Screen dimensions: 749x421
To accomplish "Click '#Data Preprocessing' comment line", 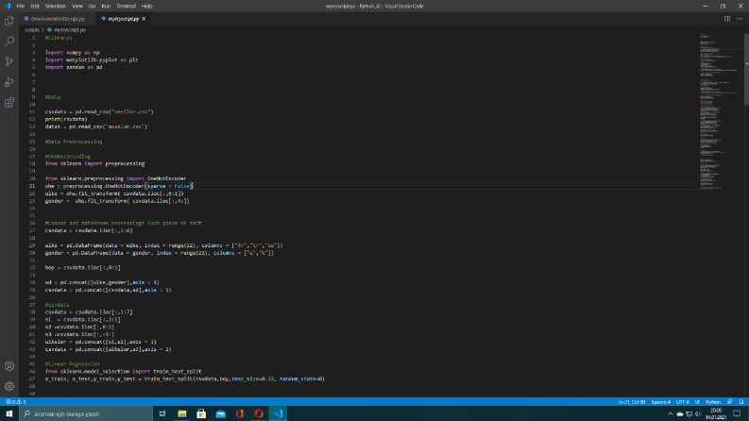I will 74,142.
